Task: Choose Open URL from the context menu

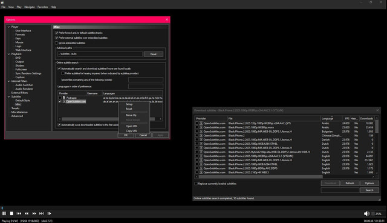Action: click(x=134, y=126)
